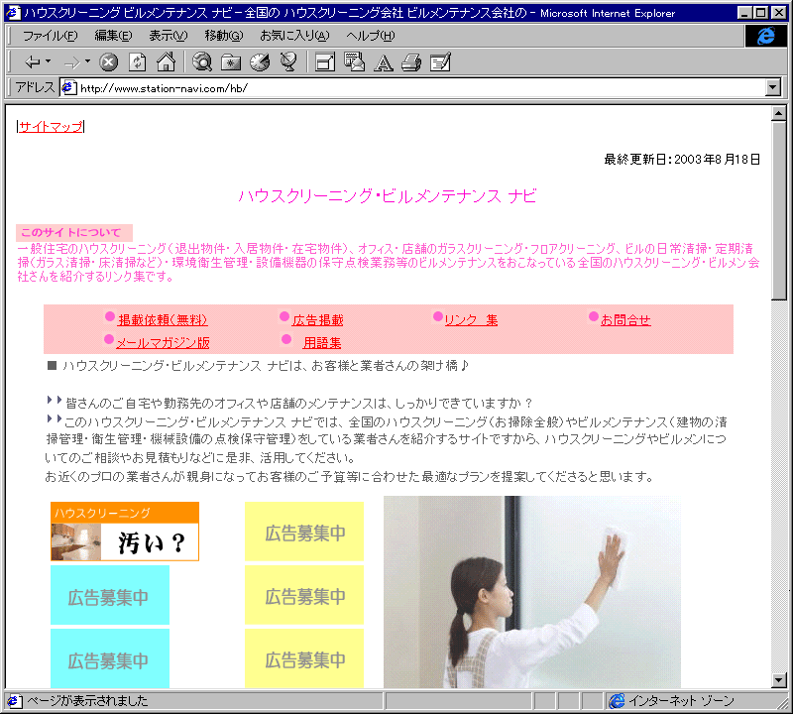
Task: Click the woman wiping window photo
Action: [x=532, y=592]
